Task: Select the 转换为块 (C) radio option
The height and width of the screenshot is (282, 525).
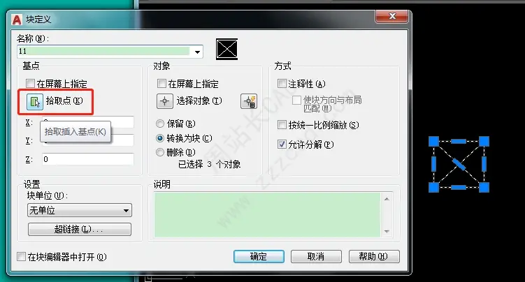Action: pyautogui.click(x=160, y=138)
